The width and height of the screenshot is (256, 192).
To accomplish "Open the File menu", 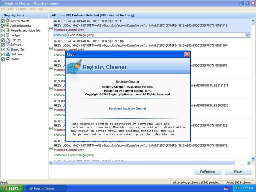I will tap(3, 9).
